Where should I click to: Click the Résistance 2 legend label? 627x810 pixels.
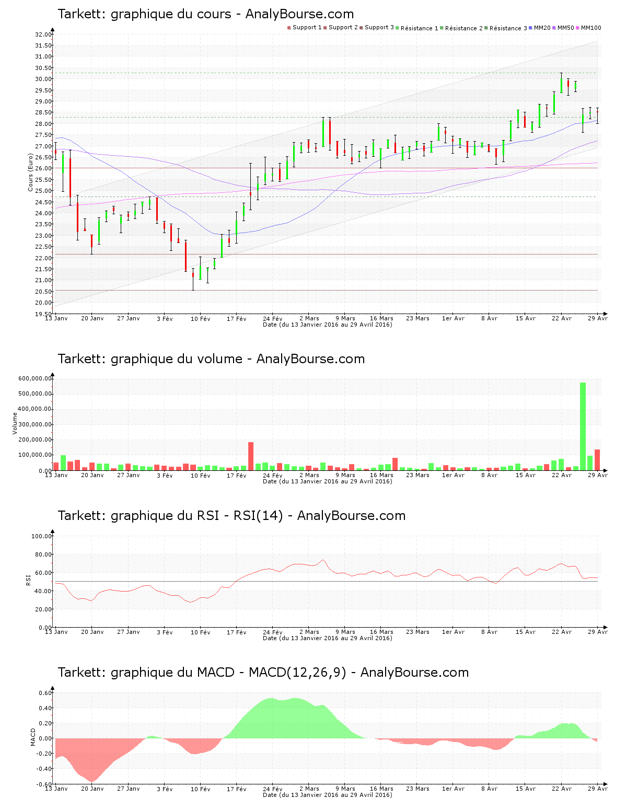click(x=464, y=28)
